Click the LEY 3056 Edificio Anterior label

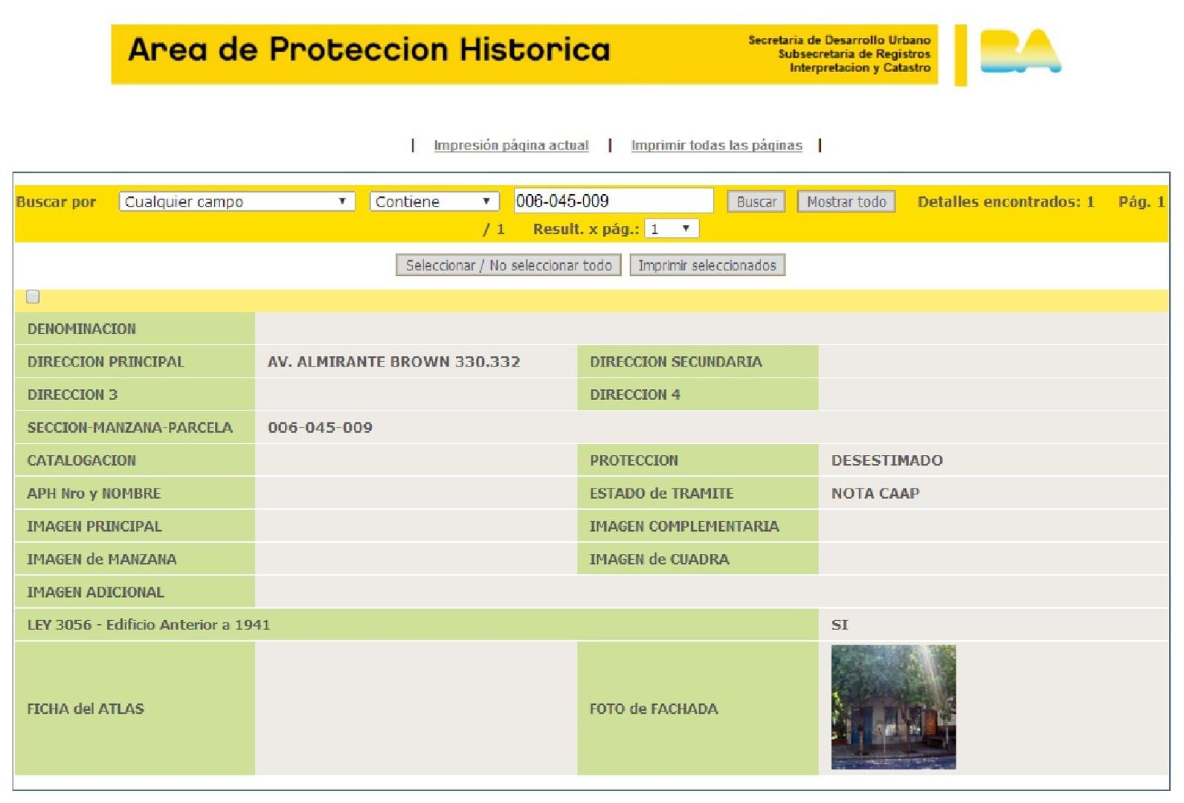click(x=149, y=625)
